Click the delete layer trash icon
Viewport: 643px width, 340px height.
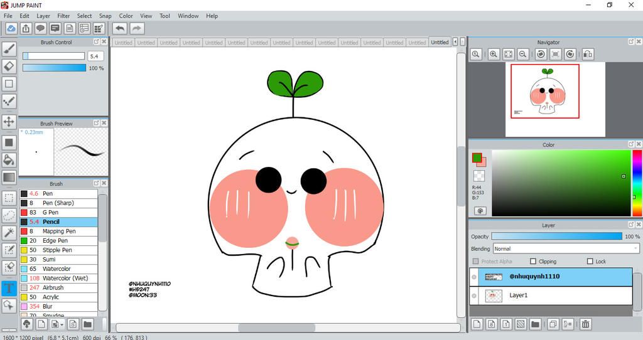click(585, 324)
